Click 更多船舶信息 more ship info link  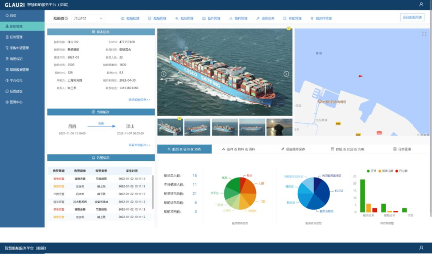139,99
